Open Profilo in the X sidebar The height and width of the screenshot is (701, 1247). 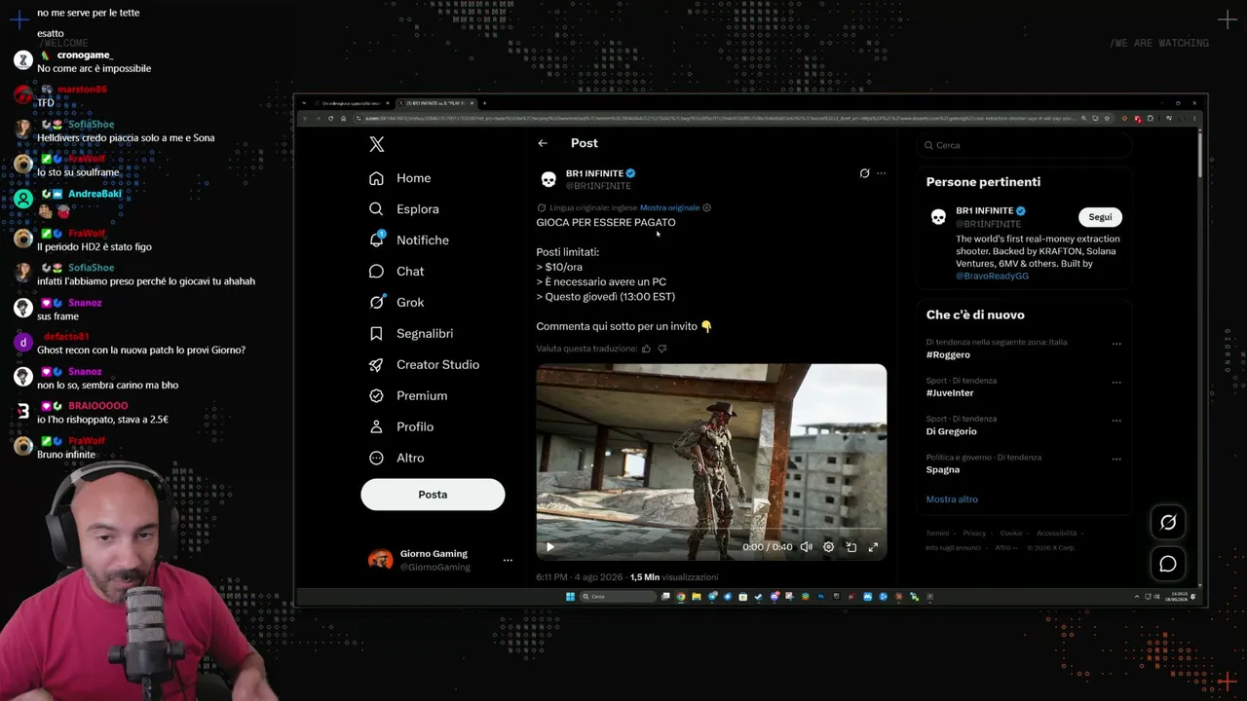click(401, 427)
